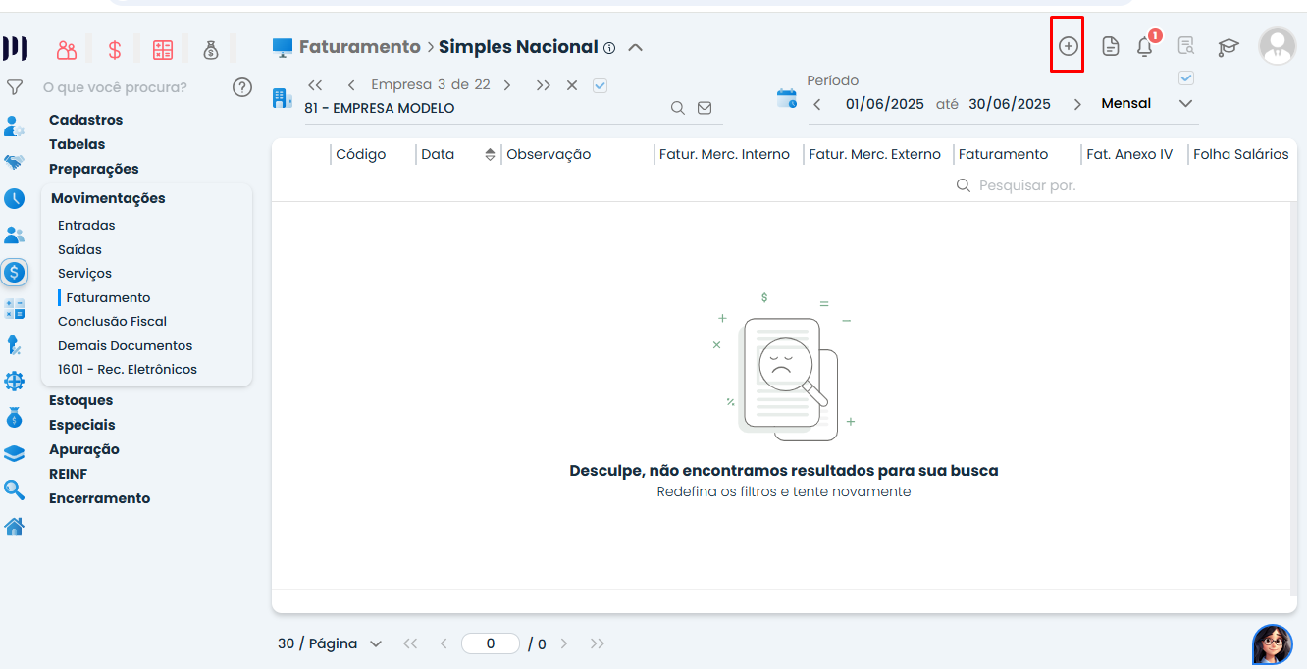Screen dimensions: 1307x669
Task: Click the graduation cap training icon
Action: (x=1228, y=46)
